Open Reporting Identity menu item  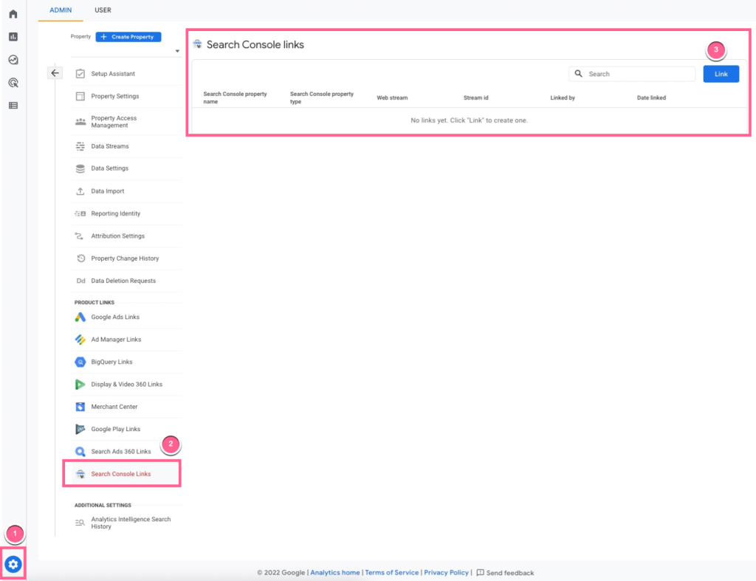click(x=126, y=213)
